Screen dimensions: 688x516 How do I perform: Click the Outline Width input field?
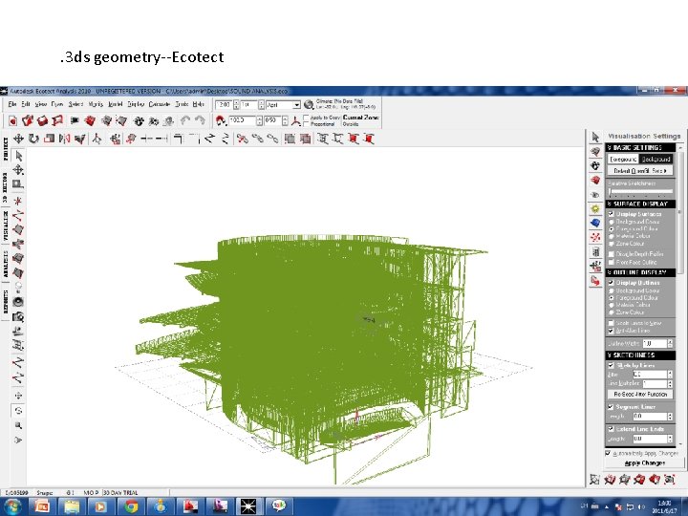655,343
